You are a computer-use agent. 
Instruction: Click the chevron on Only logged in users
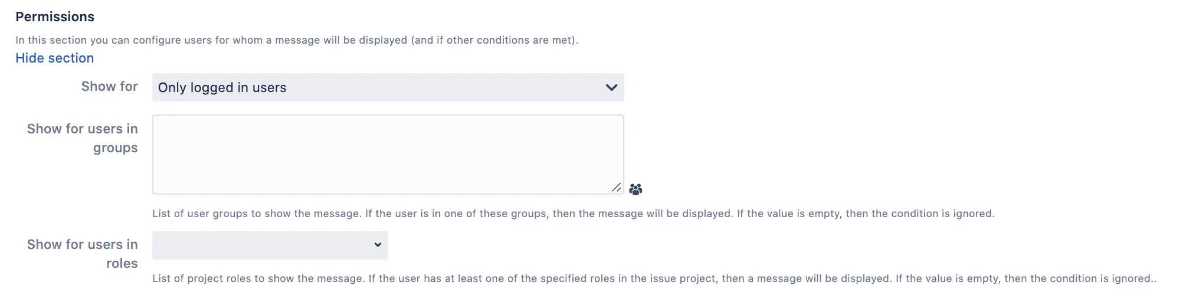click(611, 87)
